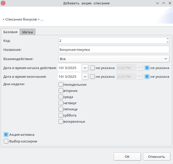The width and height of the screenshot is (173, 164).
Task: Click the Отменить button
Action: (x=156, y=157)
